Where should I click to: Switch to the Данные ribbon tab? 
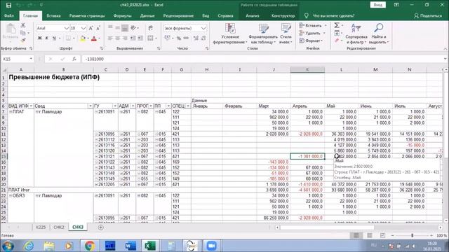(147, 15)
